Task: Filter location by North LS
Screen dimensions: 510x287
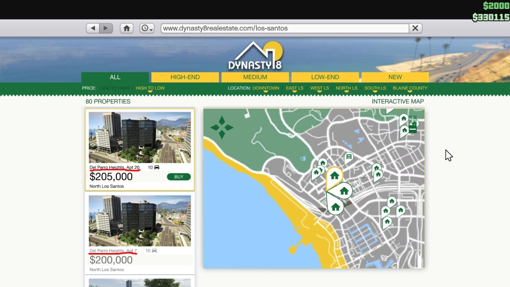Action: (346, 88)
